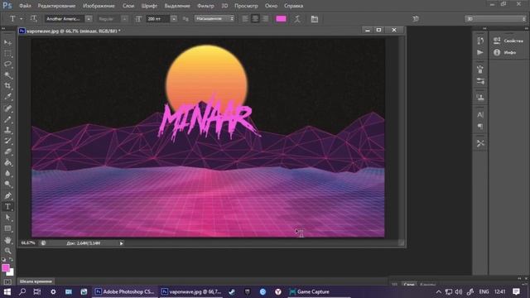
Task: Open the Справка menu
Action: [x=293, y=6]
